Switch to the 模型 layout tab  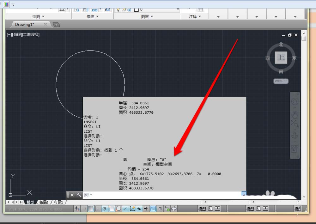coord(30,202)
